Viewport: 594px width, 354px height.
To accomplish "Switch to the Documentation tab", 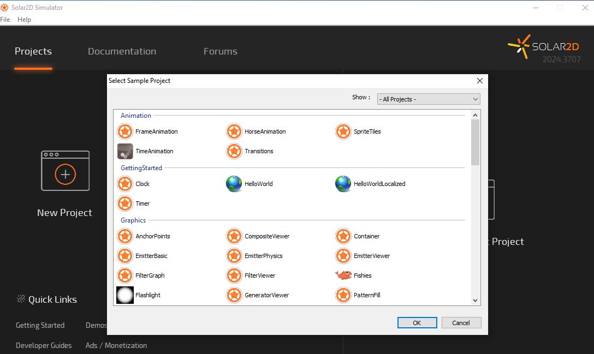I will [x=122, y=51].
